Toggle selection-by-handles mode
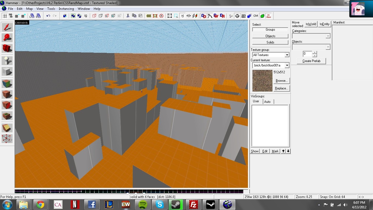The image size is (373, 210). (170, 16)
